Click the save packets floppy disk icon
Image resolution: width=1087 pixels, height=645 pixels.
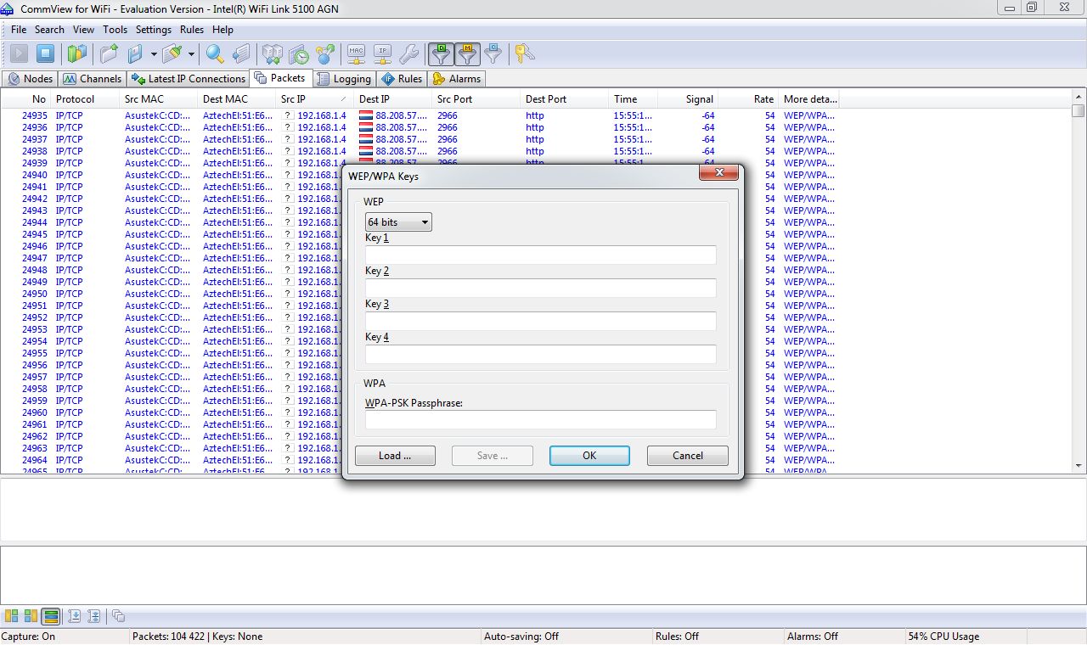pos(136,54)
